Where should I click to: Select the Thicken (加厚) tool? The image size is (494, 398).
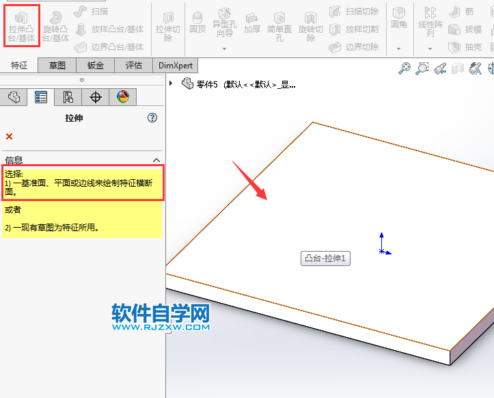pos(252,22)
